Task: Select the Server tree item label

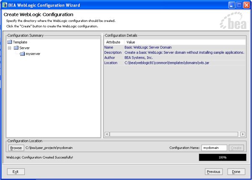Action: [x=24, y=48]
